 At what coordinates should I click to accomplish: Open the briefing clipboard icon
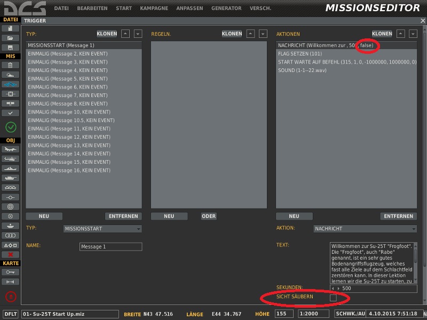coord(10,65)
